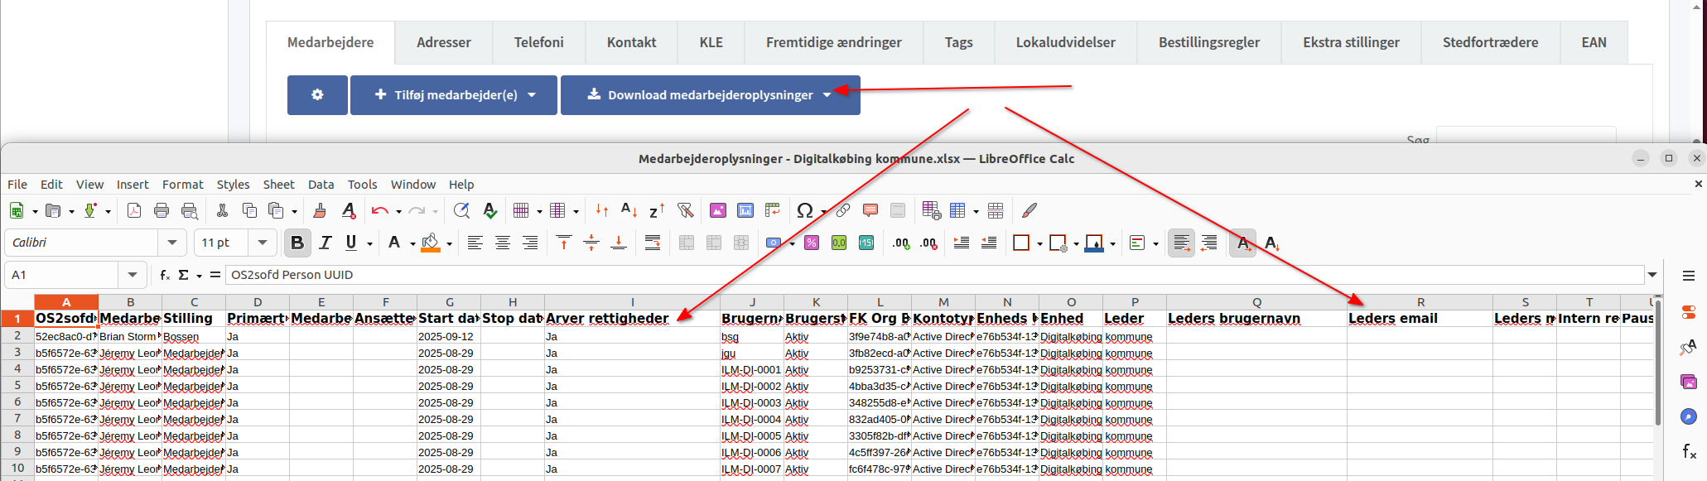
Task: Toggle left-to-right text direction
Action: point(1181,243)
